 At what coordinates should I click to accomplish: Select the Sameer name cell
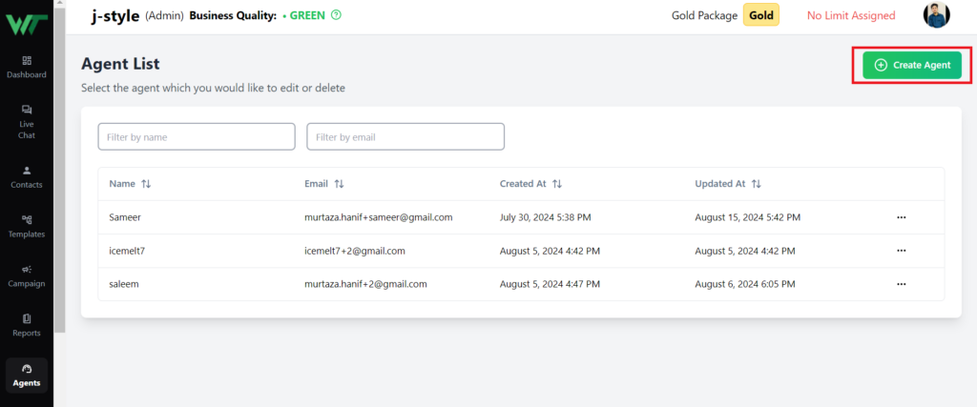[125, 217]
